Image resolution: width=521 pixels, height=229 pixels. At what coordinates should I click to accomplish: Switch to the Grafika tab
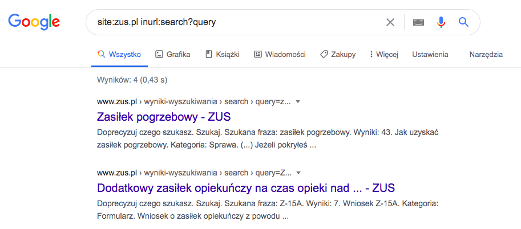(x=178, y=55)
